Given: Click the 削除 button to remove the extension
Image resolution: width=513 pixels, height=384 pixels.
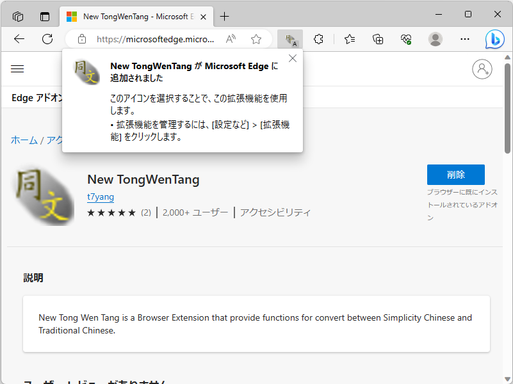Looking at the screenshot, I should click(x=455, y=174).
